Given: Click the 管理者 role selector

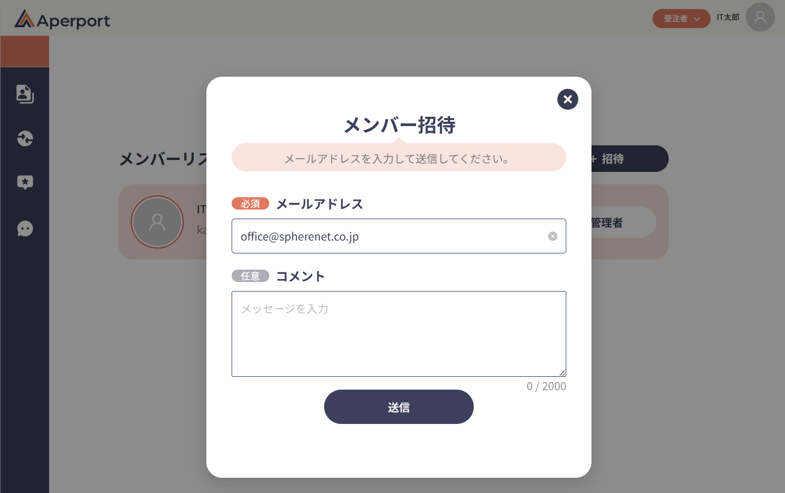Looking at the screenshot, I should tap(622, 222).
